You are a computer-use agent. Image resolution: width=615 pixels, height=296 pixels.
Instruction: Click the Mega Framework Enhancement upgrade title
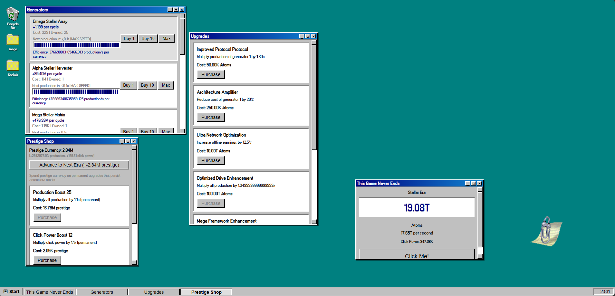tap(227, 221)
